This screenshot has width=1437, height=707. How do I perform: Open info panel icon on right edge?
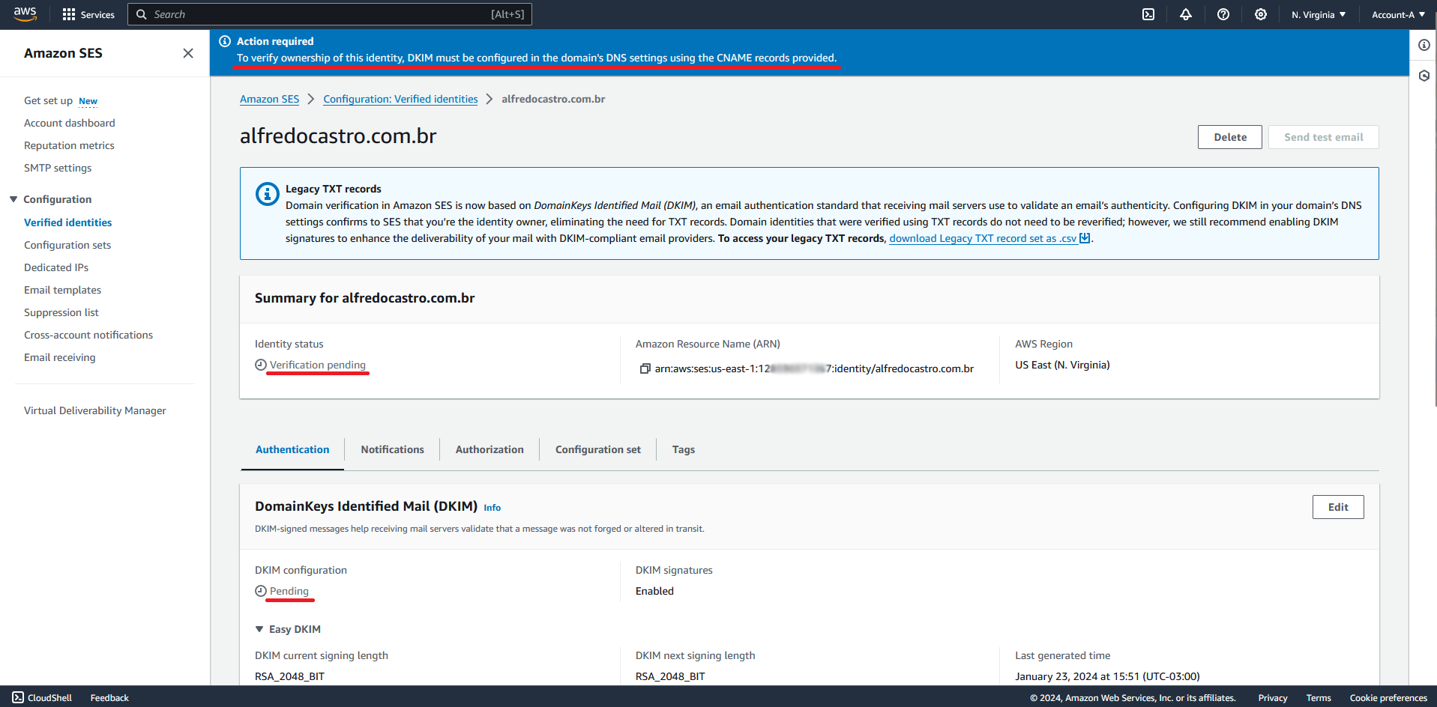[1424, 45]
